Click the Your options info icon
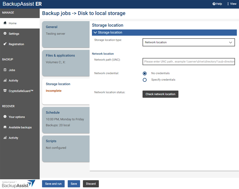The image size is (239, 189). point(5,116)
